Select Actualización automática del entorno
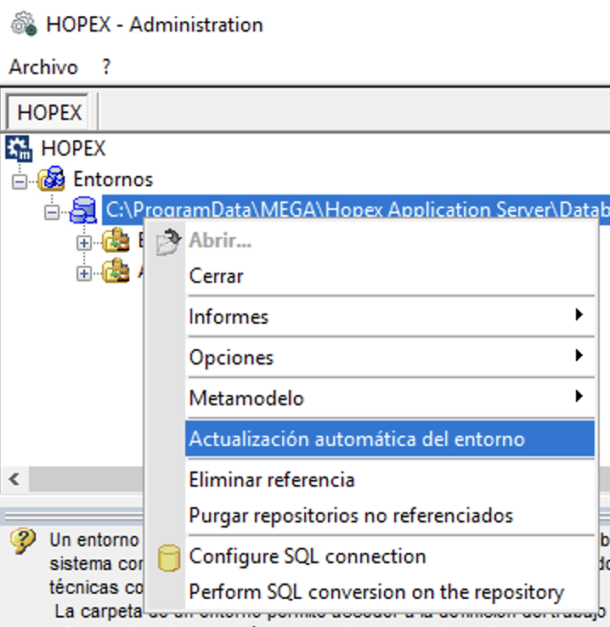Viewport: 610px width, 627px height. (x=390, y=438)
